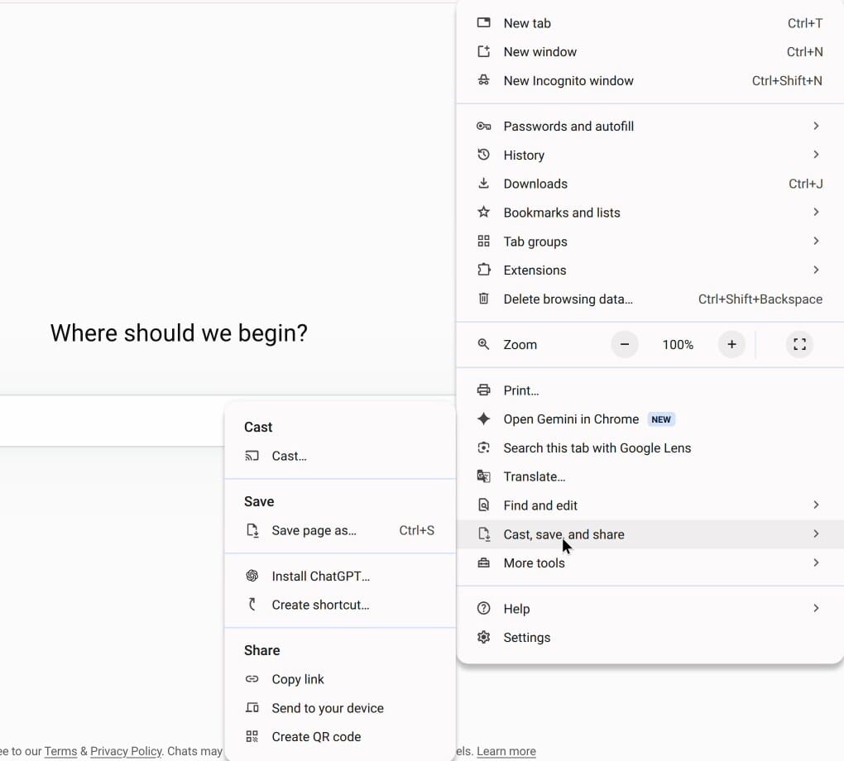Viewport: 844px width, 761px height.
Task: Click the NEW badge beside Gemini
Action: pyautogui.click(x=661, y=419)
